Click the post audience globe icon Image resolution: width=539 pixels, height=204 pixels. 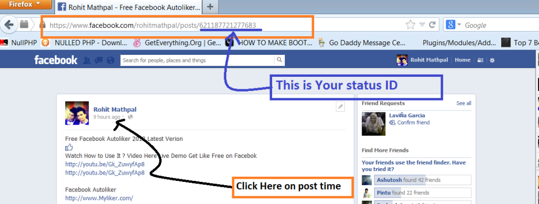131,117
